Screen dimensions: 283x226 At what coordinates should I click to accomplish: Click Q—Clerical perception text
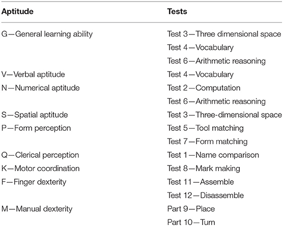click(40, 155)
